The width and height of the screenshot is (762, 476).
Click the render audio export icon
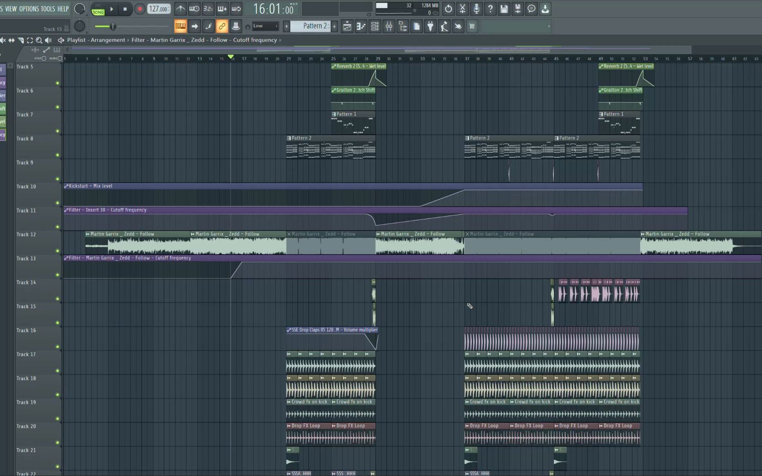pyautogui.click(x=517, y=9)
